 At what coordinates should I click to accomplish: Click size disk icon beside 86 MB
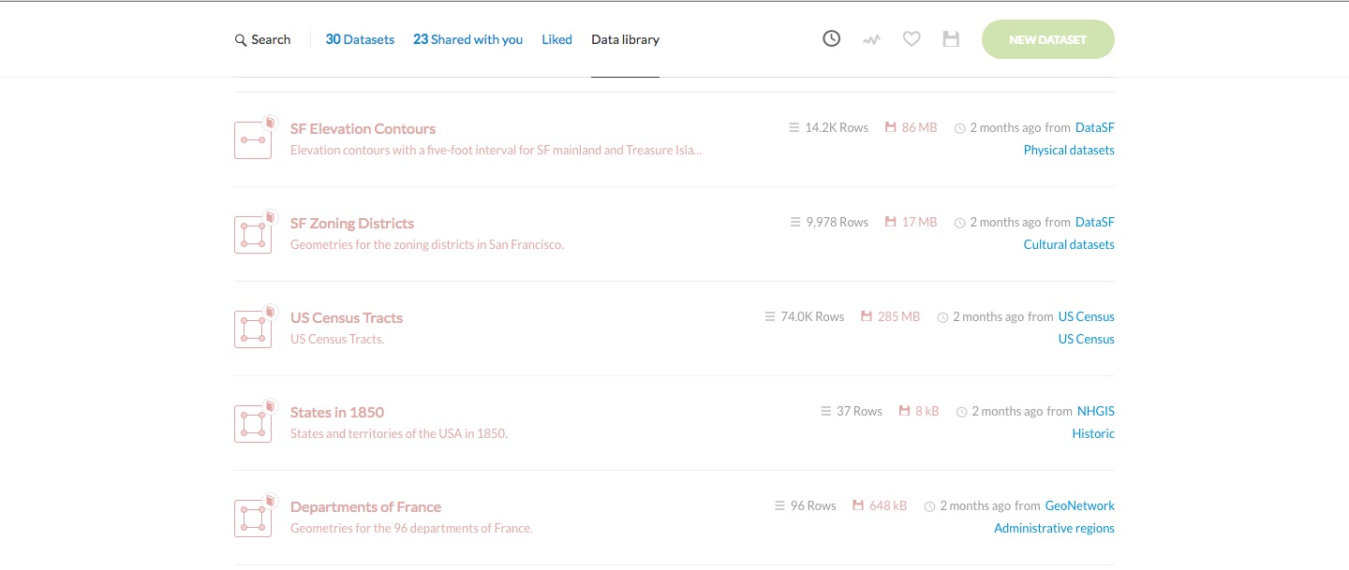tap(891, 127)
